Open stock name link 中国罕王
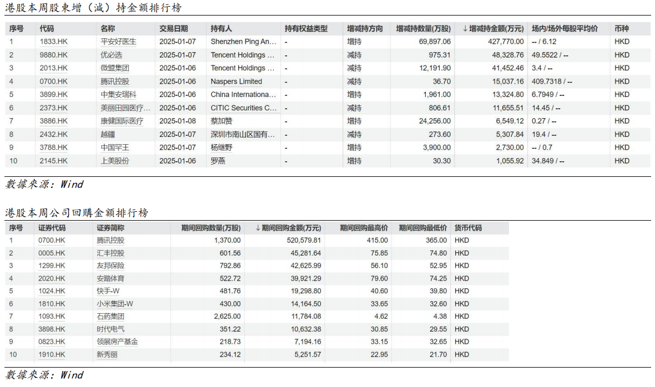This screenshot has height=387, width=655. 115,147
